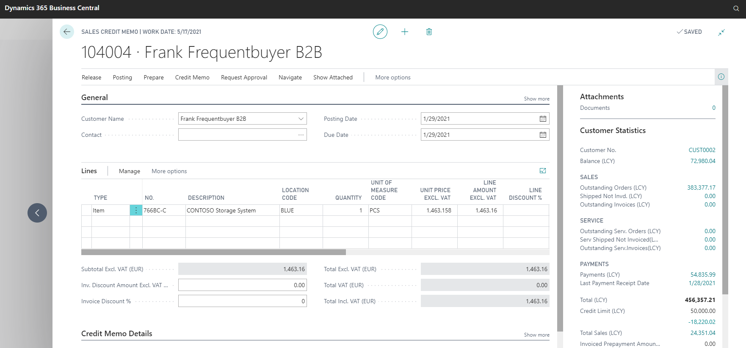
Task: Open Balance (LCY) 72,980.04 link
Action: pyautogui.click(x=703, y=161)
